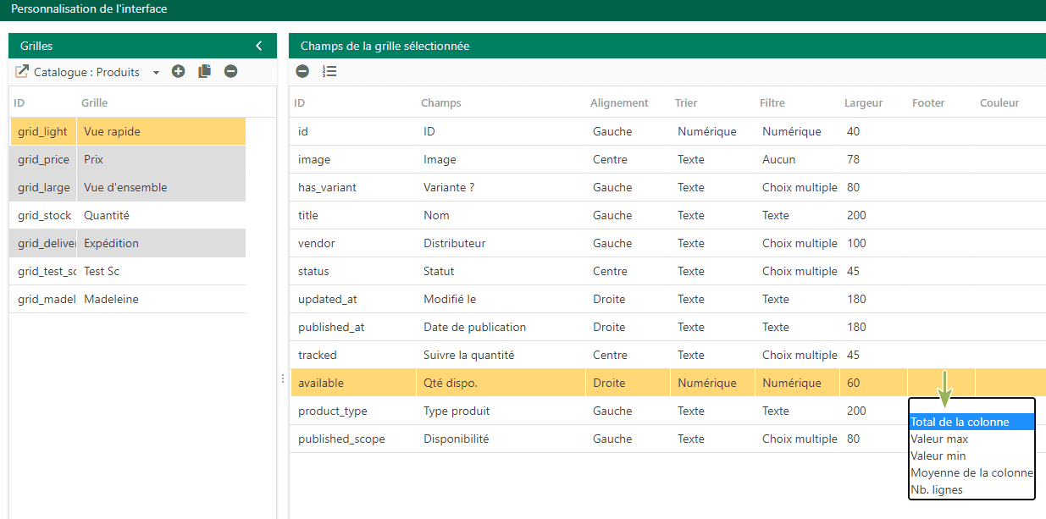Choose Valeur min from the list
1046x519 pixels.
click(x=971, y=456)
